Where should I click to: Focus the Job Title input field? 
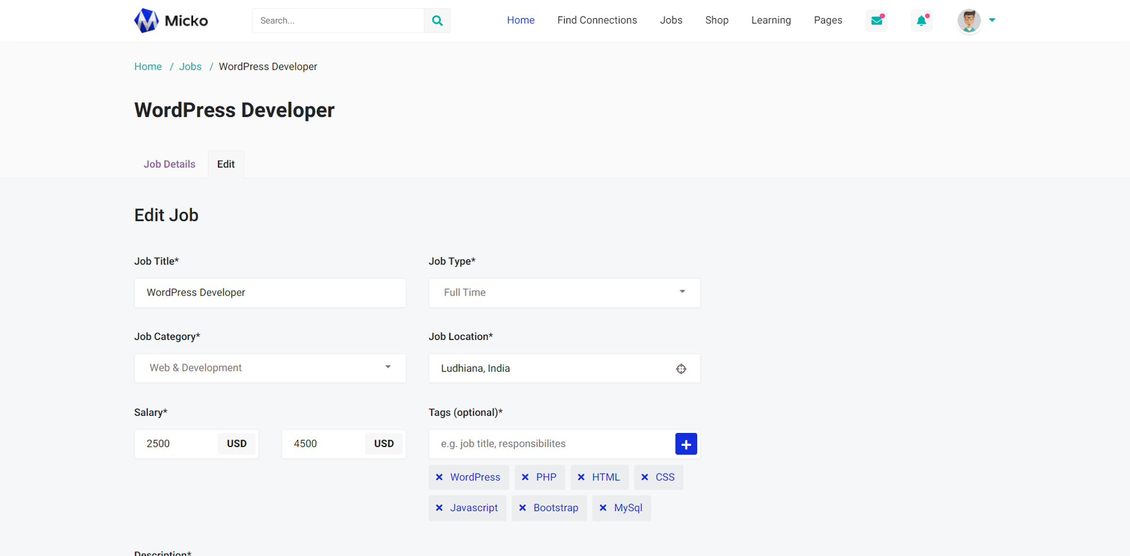[x=270, y=293]
